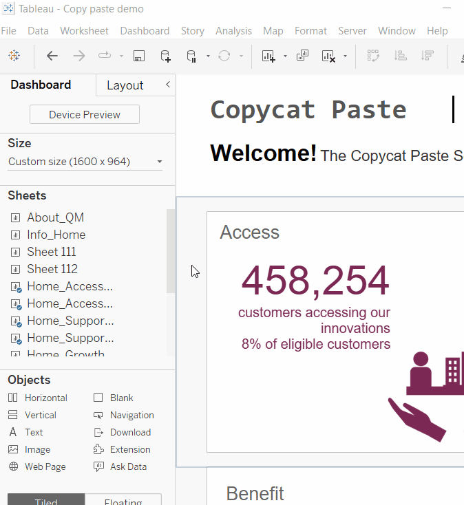Image resolution: width=464 pixels, height=505 pixels.
Task: Expand the New Worksheet dropdown arrow
Action: pos(285,56)
